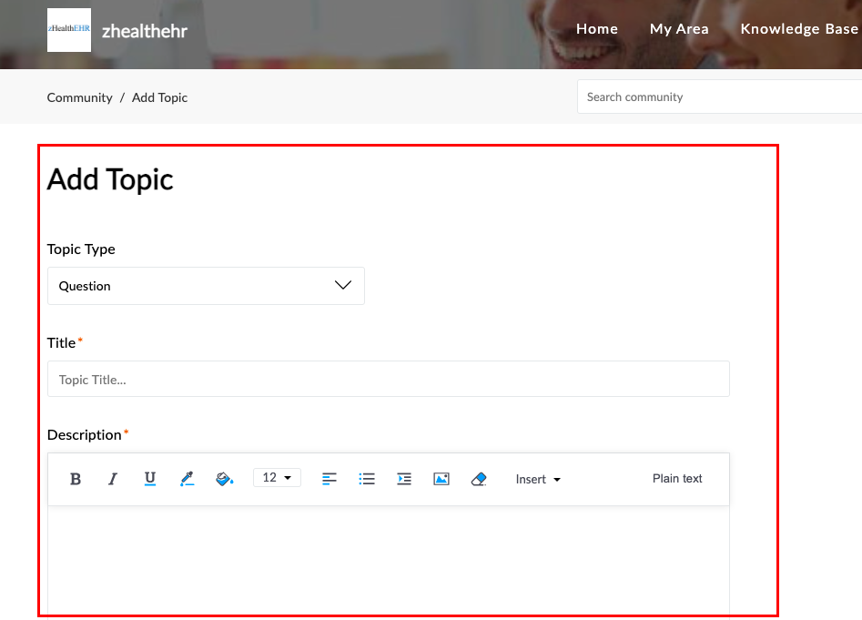This screenshot has height=620, width=862.
Task: Focus the Search community box
Action: point(719,97)
